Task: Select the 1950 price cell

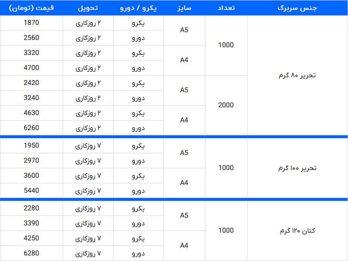Action: click(31, 146)
